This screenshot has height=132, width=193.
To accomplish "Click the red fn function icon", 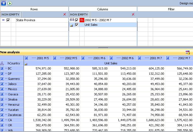I will (x=82, y=20).
